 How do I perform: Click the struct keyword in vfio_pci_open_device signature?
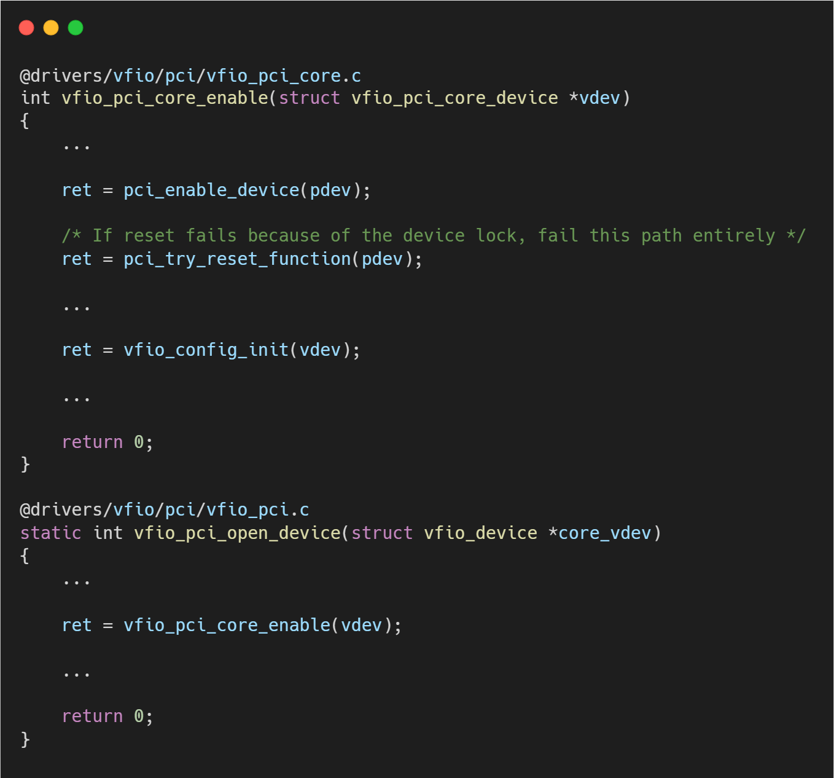382,533
